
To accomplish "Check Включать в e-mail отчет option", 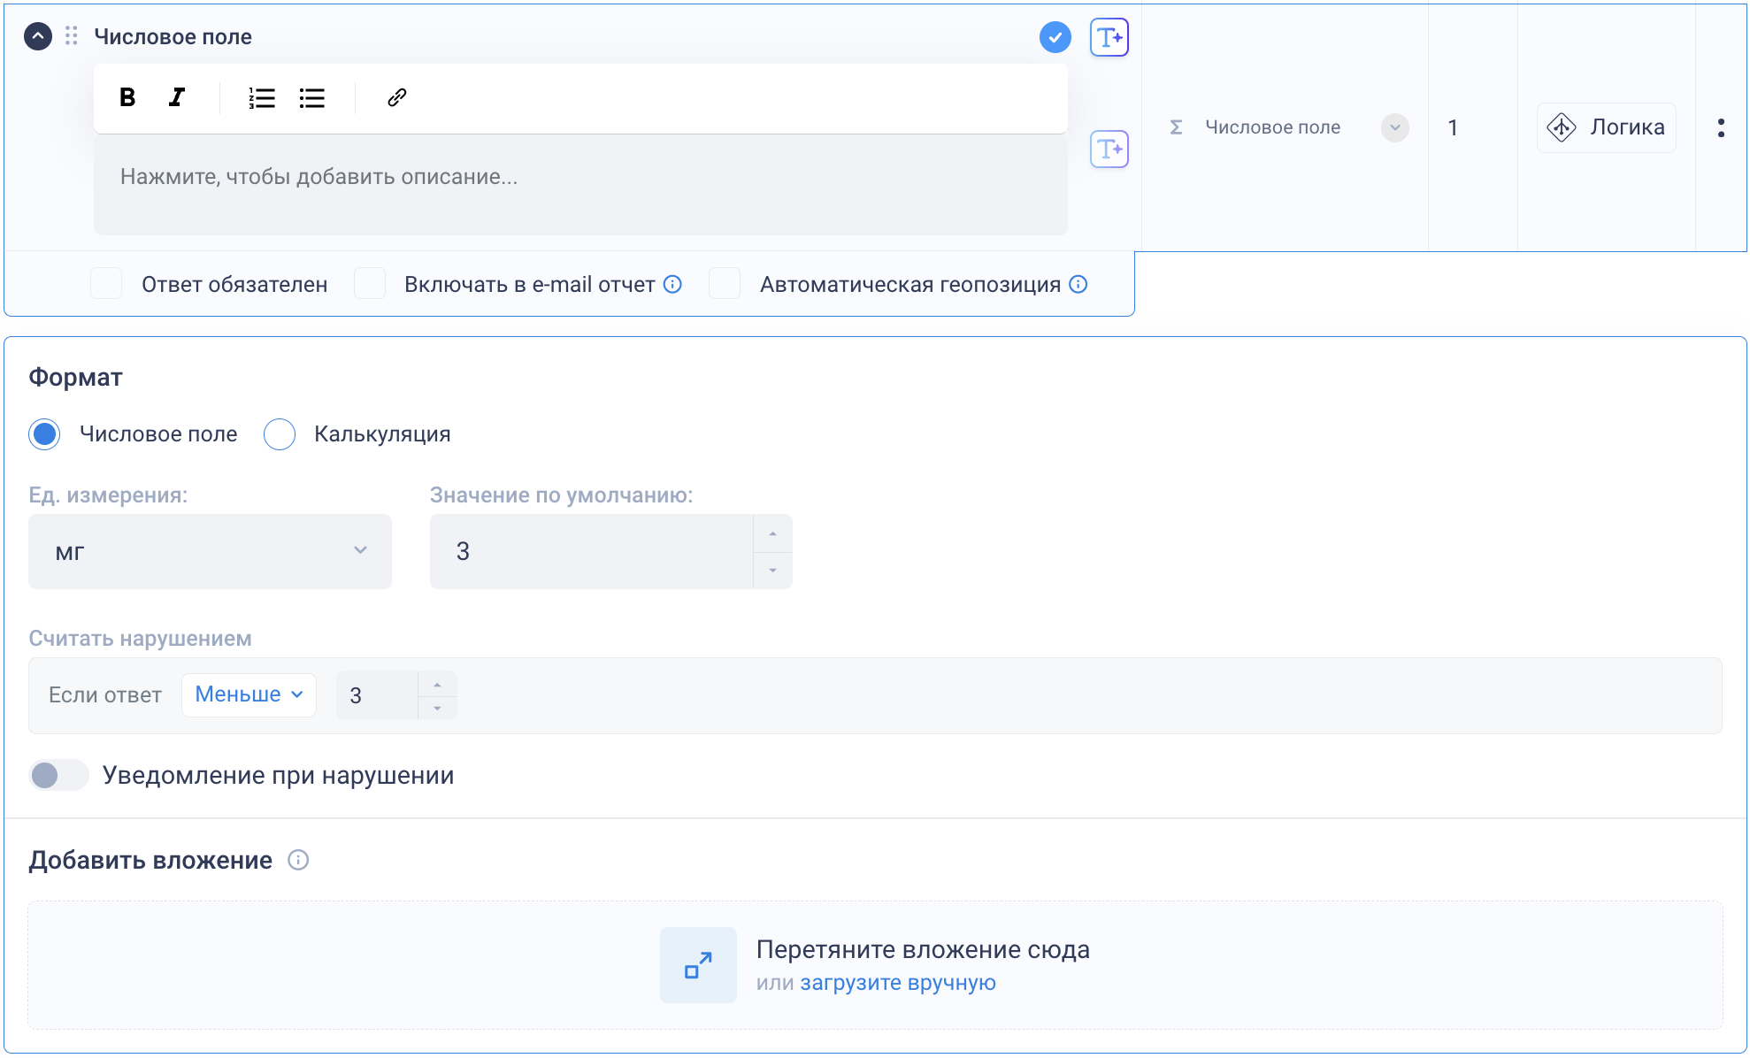I will point(370,284).
